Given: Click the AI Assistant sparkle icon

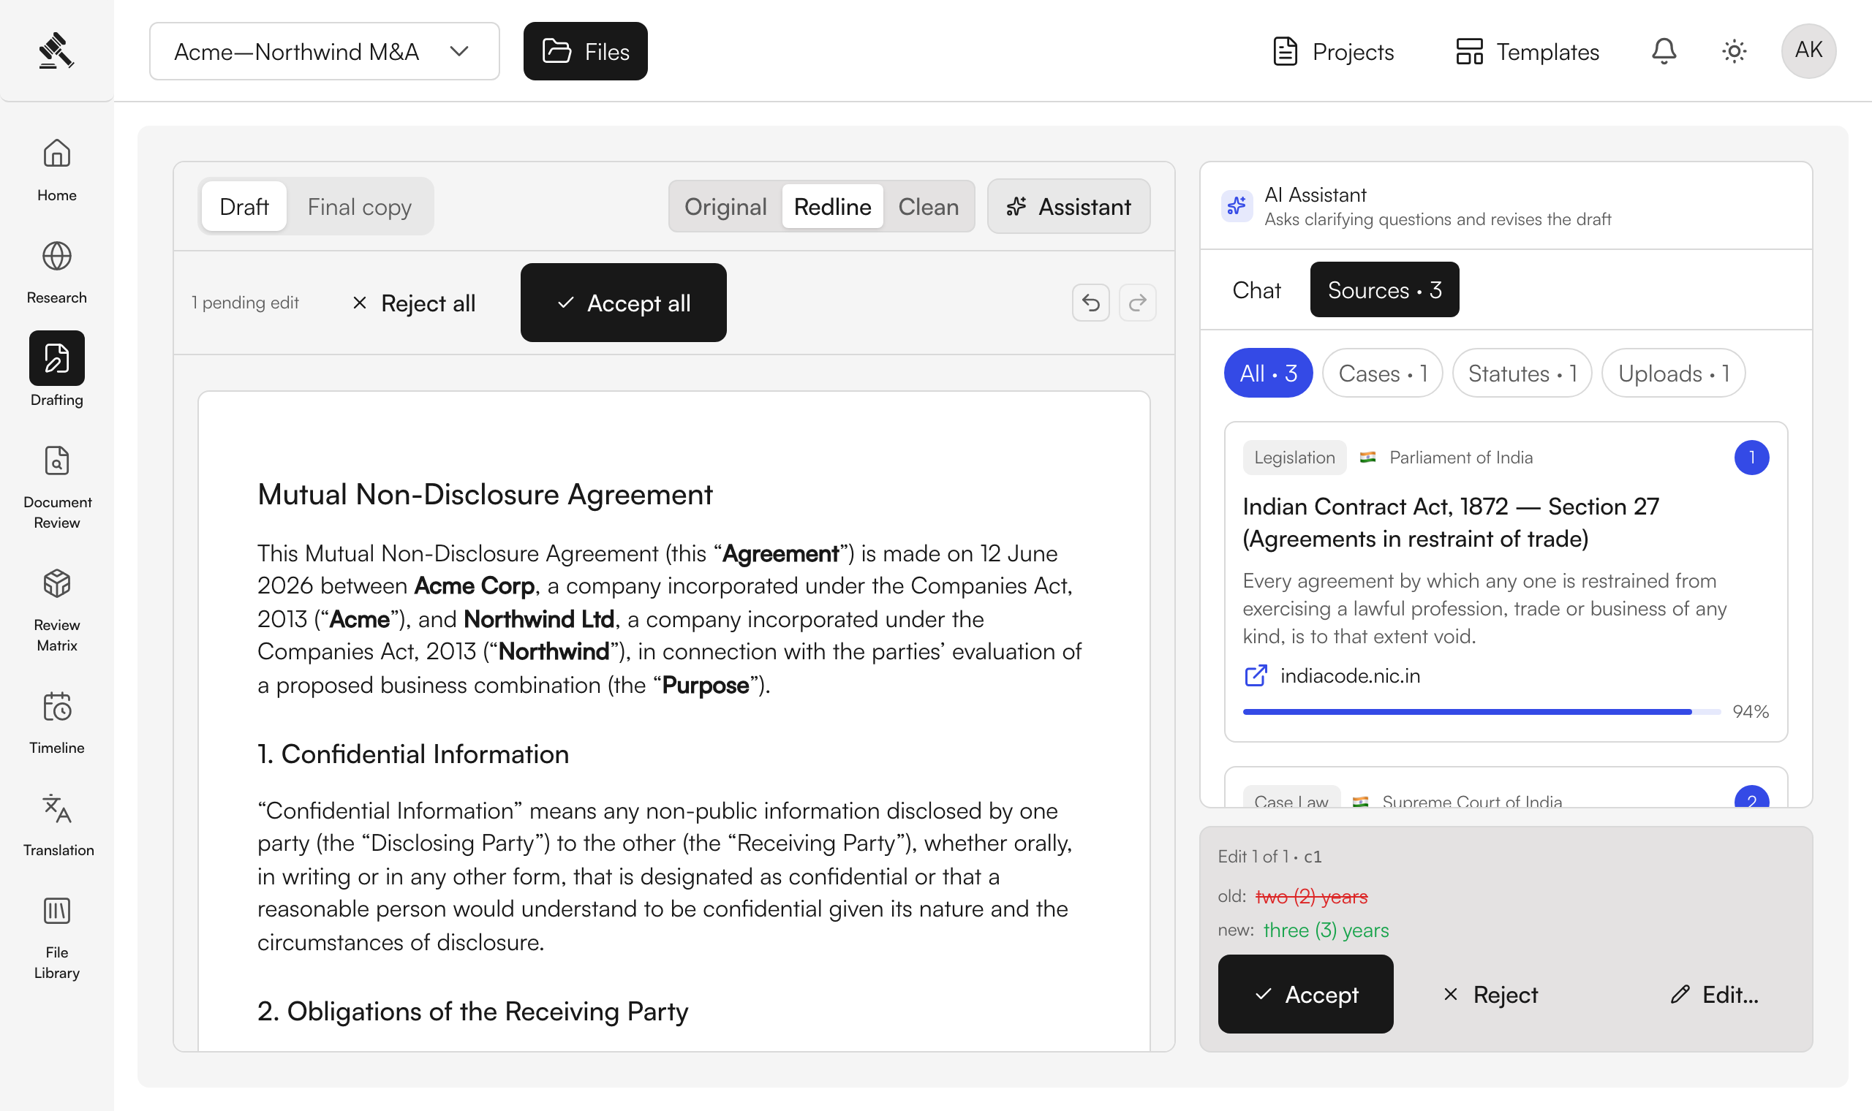Looking at the screenshot, I should 1237,205.
